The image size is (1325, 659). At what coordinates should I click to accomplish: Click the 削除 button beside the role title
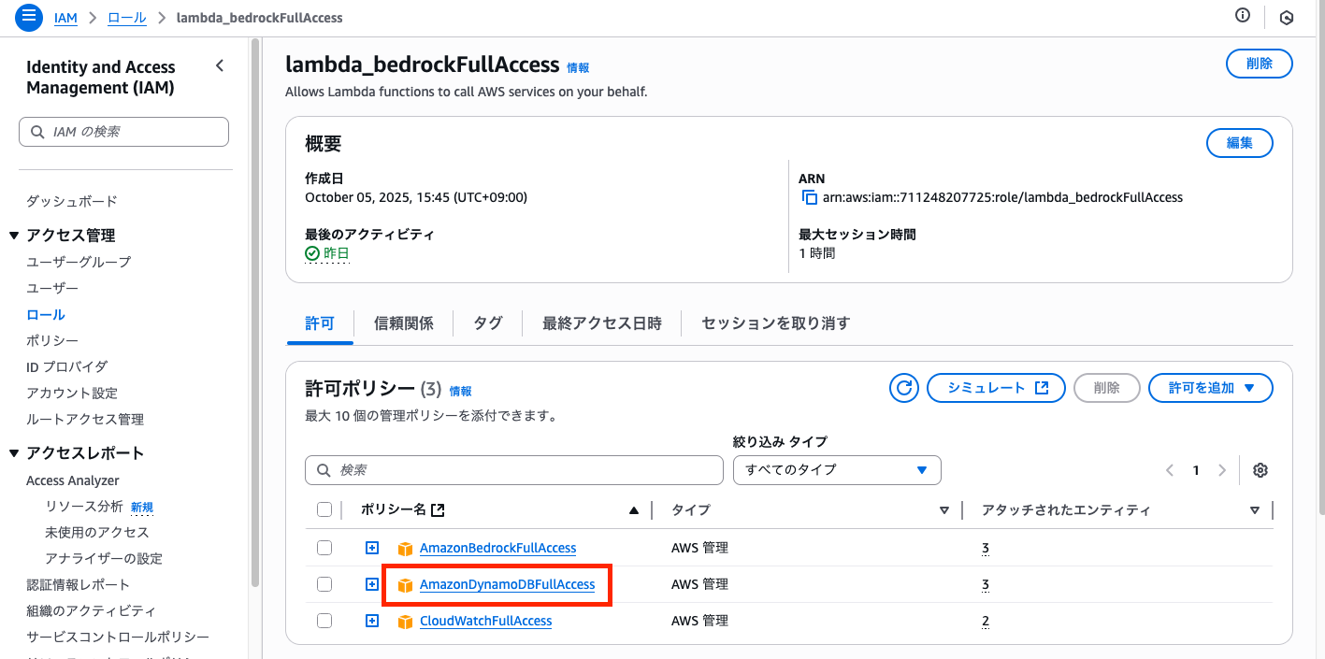(x=1260, y=64)
